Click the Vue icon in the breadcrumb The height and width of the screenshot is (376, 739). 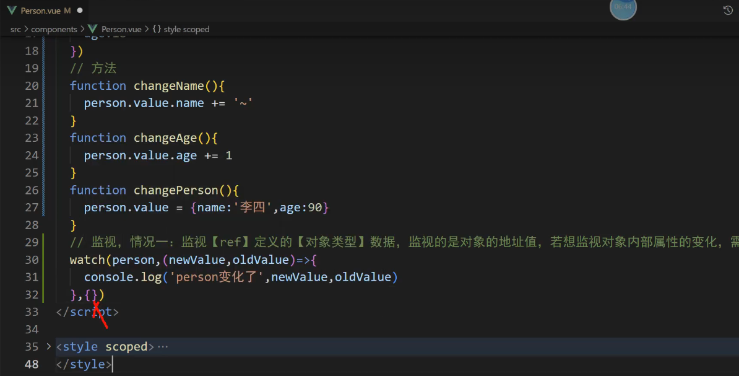click(93, 29)
